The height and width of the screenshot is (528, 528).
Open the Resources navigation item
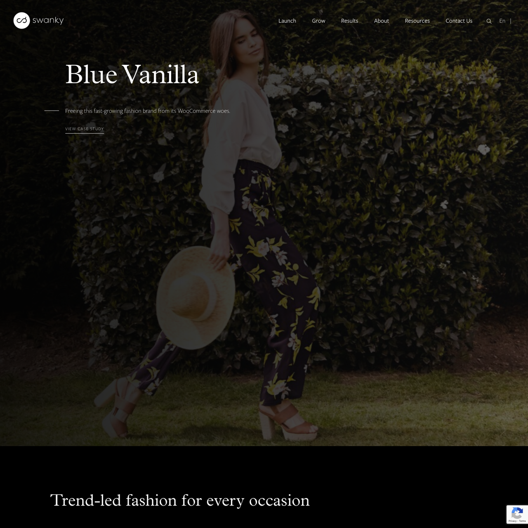pyautogui.click(x=417, y=21)
